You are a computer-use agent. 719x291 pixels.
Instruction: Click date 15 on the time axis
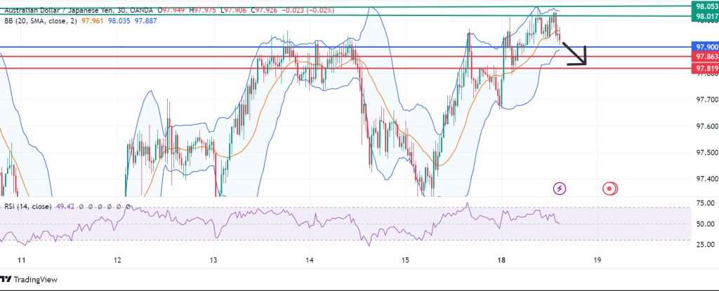click(x=405, y=260)
